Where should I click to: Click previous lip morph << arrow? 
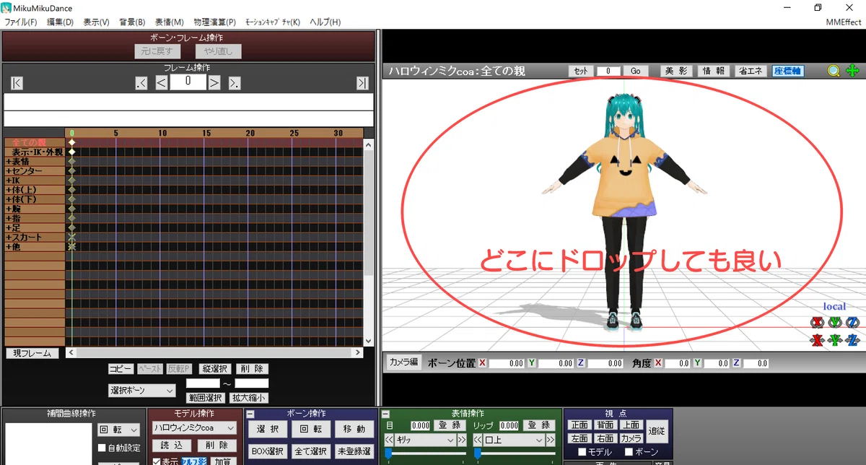[x=478, y=440]
